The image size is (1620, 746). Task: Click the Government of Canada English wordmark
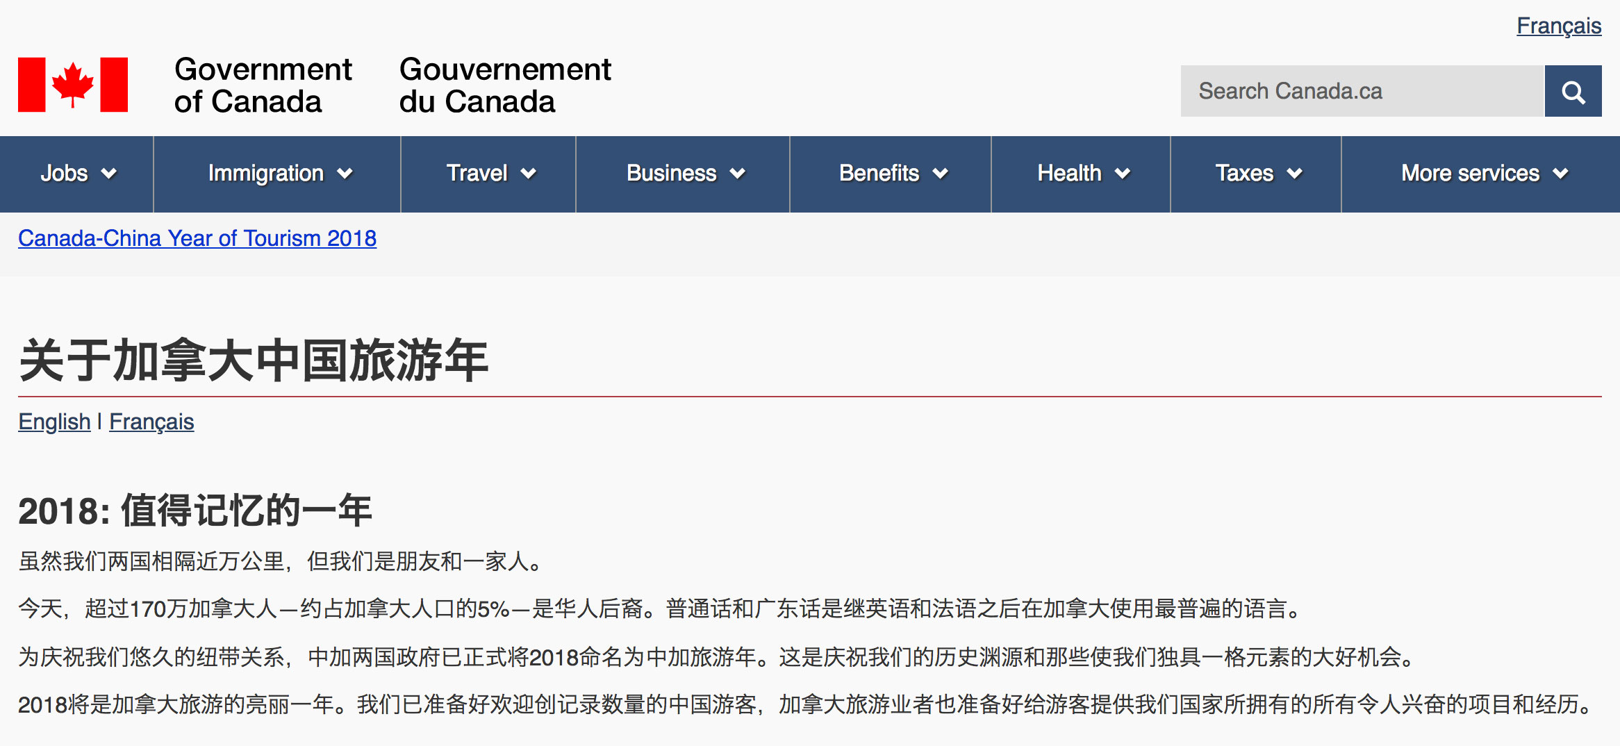tap(263, 85)
